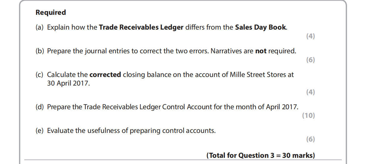Click "Total for Question 3 = 30 marks"
The image size is (366, 164).
click(261, 155)
